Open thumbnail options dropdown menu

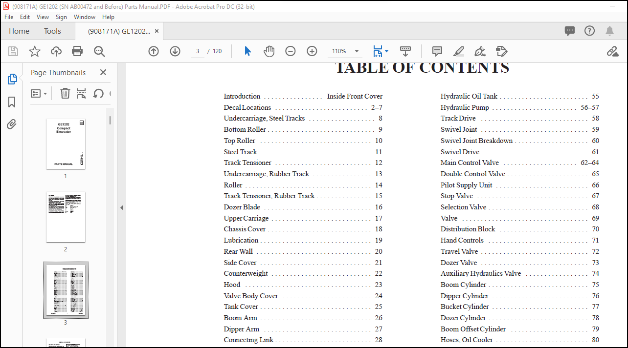click(x=39, y=93)
